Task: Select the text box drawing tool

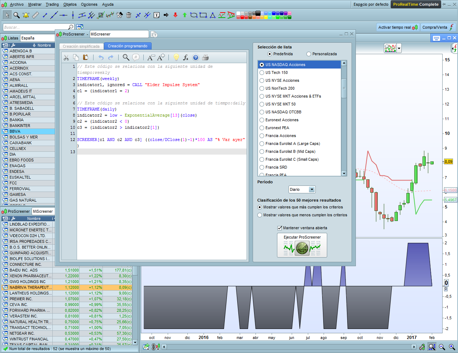Action: (157, 15)
